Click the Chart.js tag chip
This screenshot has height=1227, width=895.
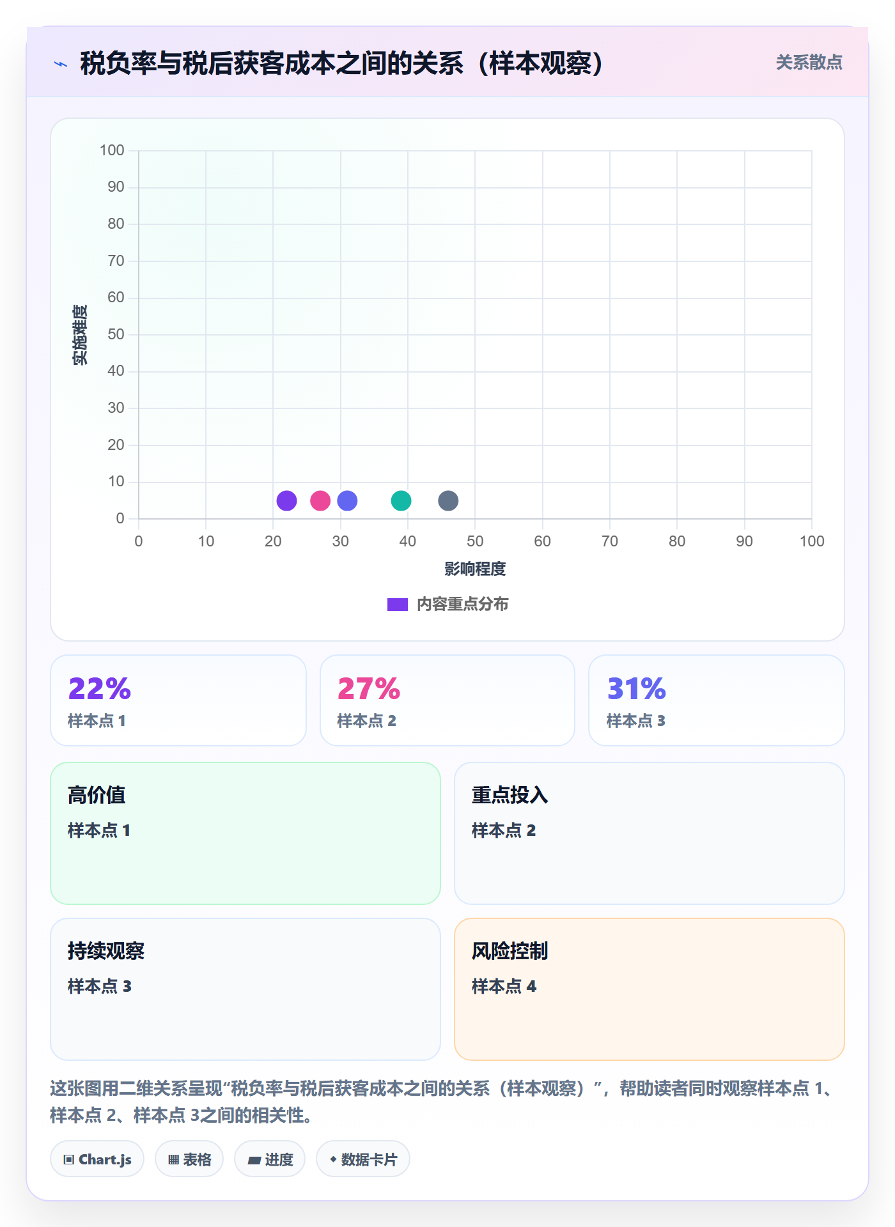(x=97, y=1159)
